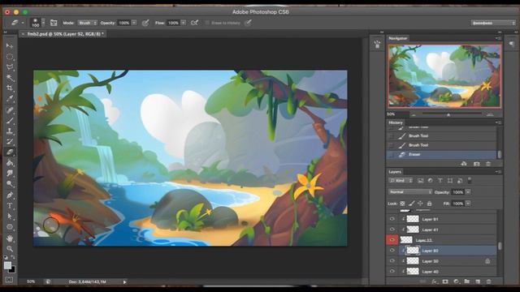The height and width of the screenshot is (292, 520).
Task: Hide Layer 91 using its eye icon
Action: [392, 219]
